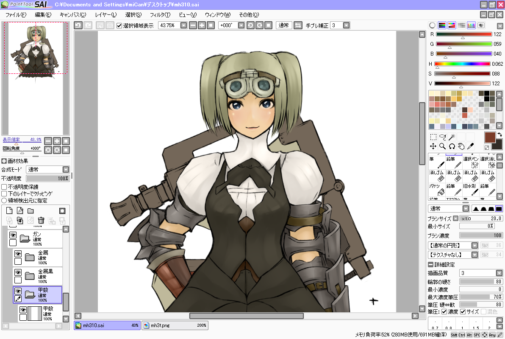Select the rotate view tool
Screen dimensions: 505x339
pyautogui.click(x=452, y=146)
